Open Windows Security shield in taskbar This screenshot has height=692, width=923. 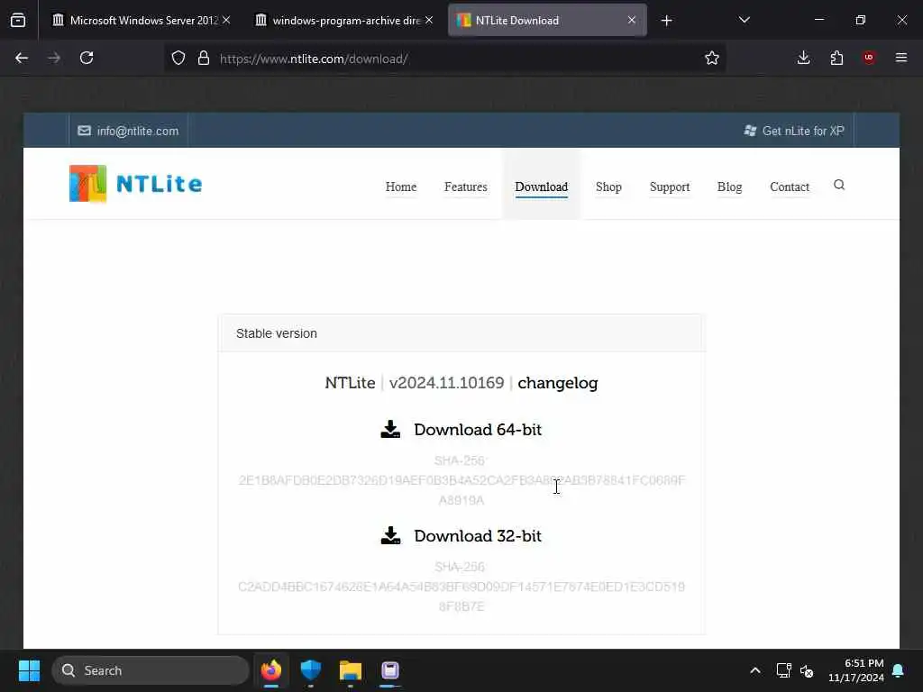pos(311,669)
